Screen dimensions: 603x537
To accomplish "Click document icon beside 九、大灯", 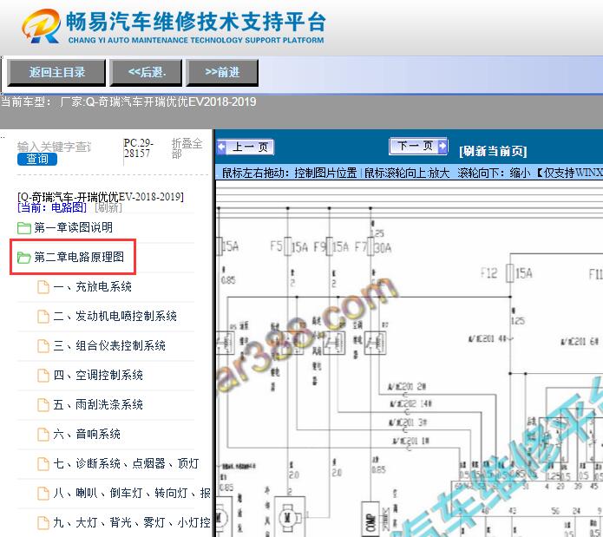I will click(x=43, y=523).
